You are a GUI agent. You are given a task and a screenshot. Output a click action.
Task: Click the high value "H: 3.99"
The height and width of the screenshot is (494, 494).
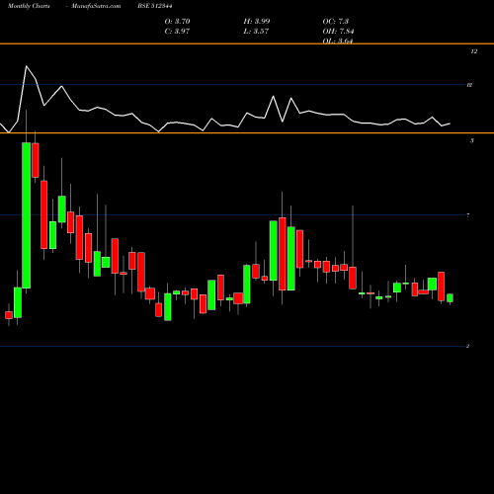(257, 22)
